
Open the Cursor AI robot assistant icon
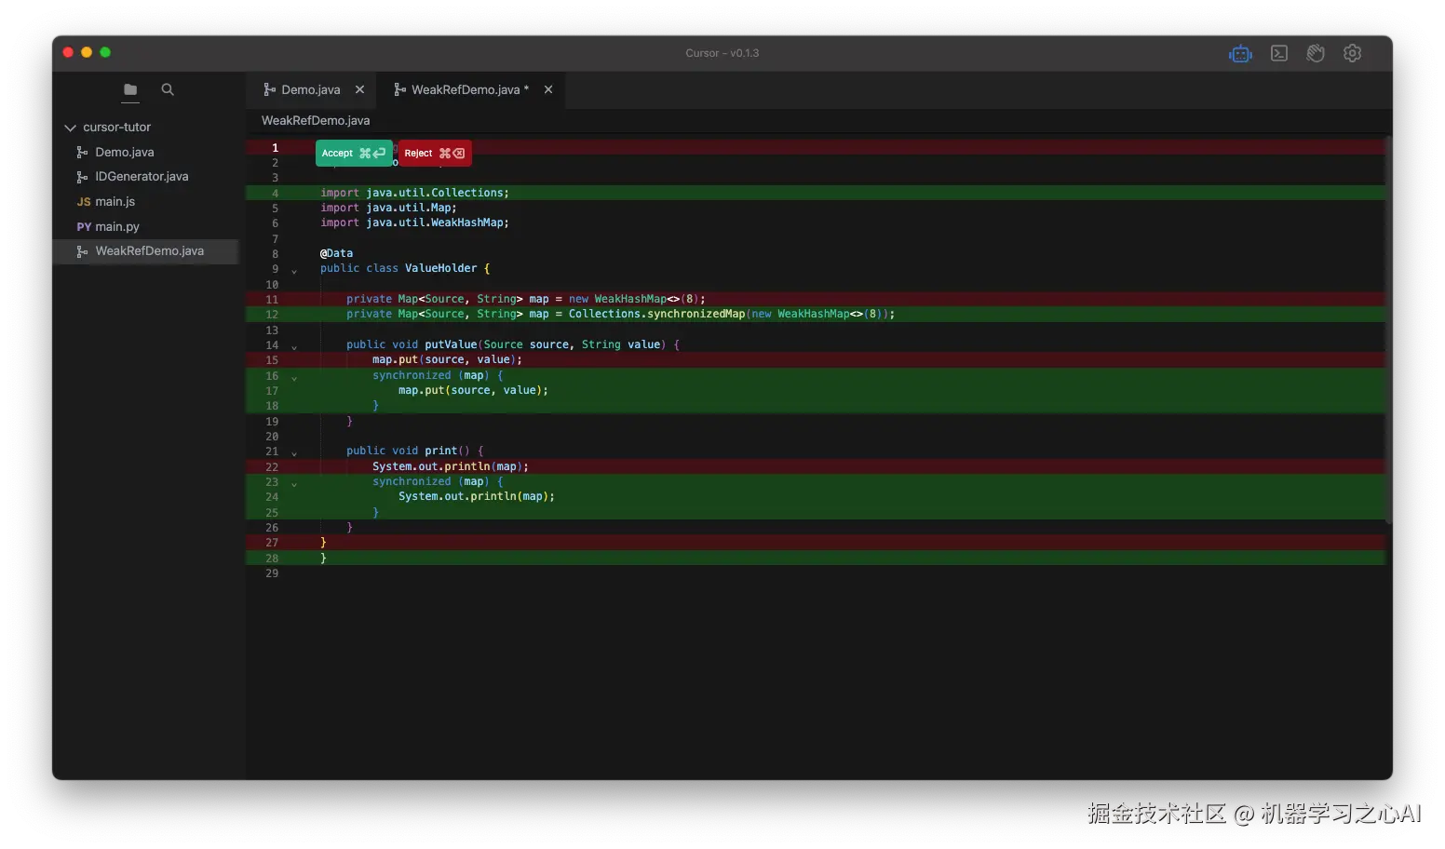1240,53
